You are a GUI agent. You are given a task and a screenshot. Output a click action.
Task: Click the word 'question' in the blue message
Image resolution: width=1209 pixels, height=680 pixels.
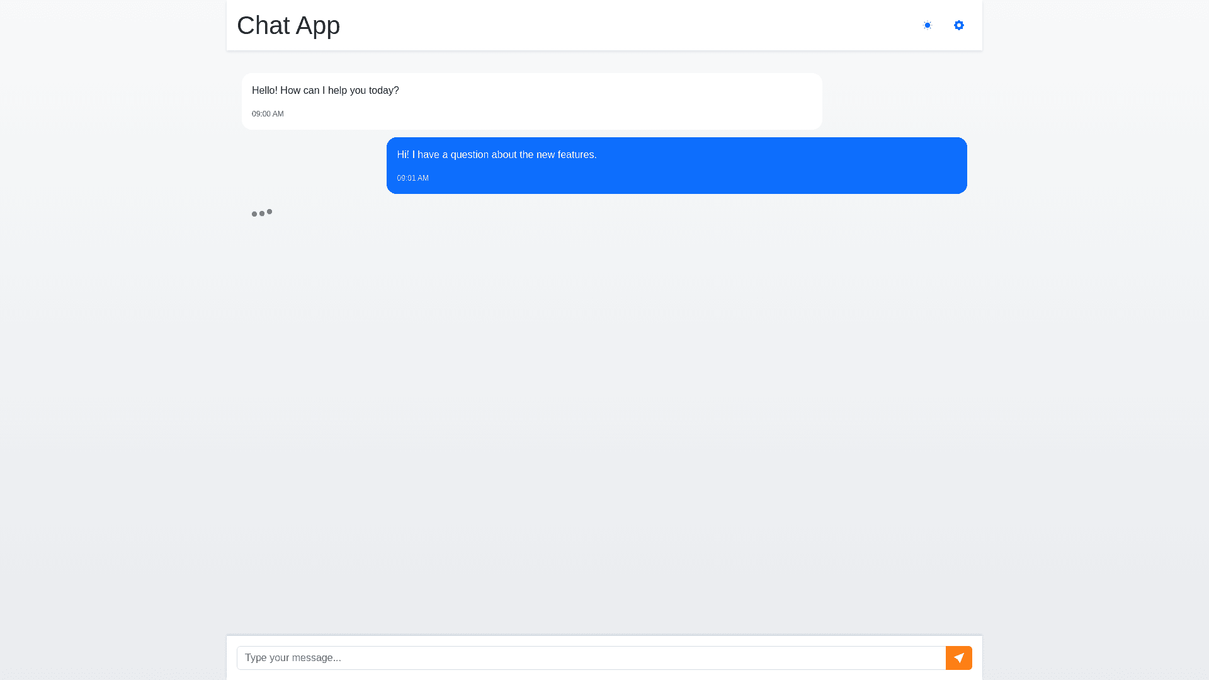coord(469,155)
